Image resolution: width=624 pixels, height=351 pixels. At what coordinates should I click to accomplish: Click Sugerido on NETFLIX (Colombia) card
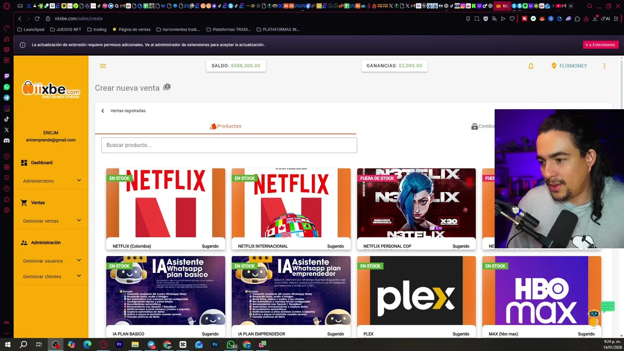click(210, 246)
